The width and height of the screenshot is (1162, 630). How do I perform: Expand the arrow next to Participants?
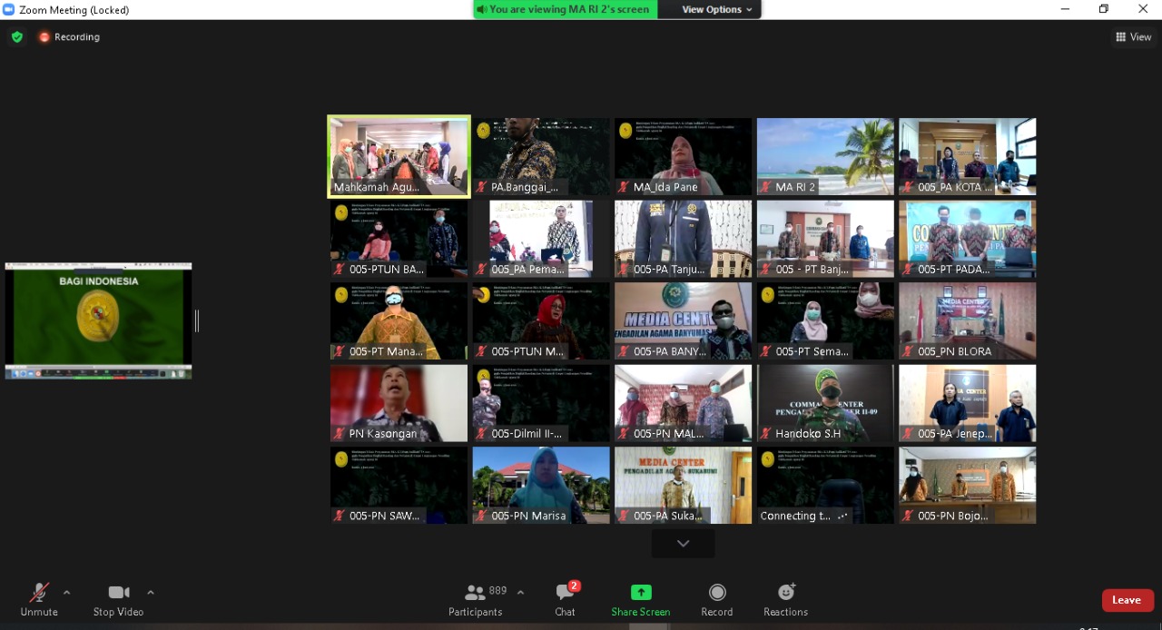point(520,593)
